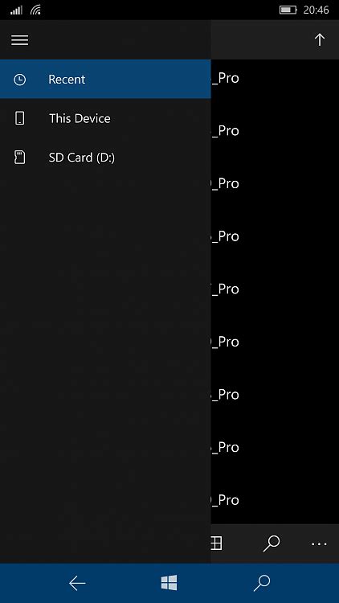Open the more options ellipsis menu

click(319, 544)
